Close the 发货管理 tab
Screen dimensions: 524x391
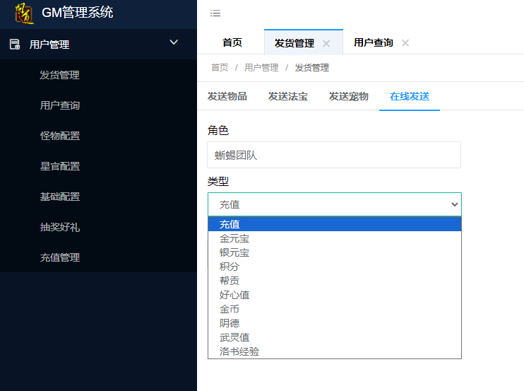tap(326, 43)
